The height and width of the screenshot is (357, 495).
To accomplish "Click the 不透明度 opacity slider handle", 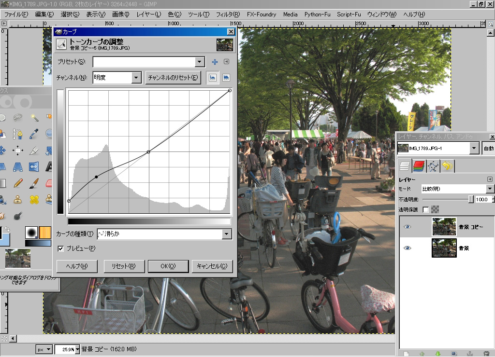I will [x=471, y=199].
